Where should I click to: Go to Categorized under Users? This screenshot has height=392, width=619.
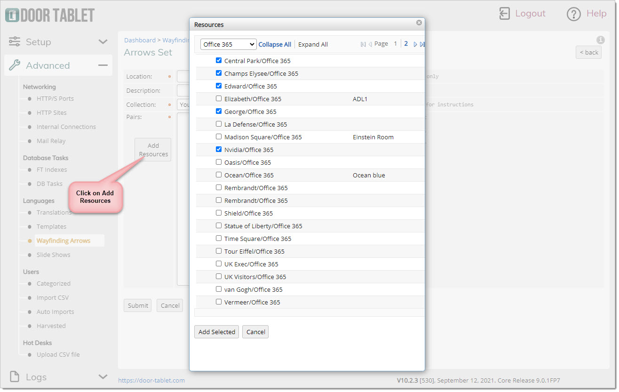[x=54, y=283]
